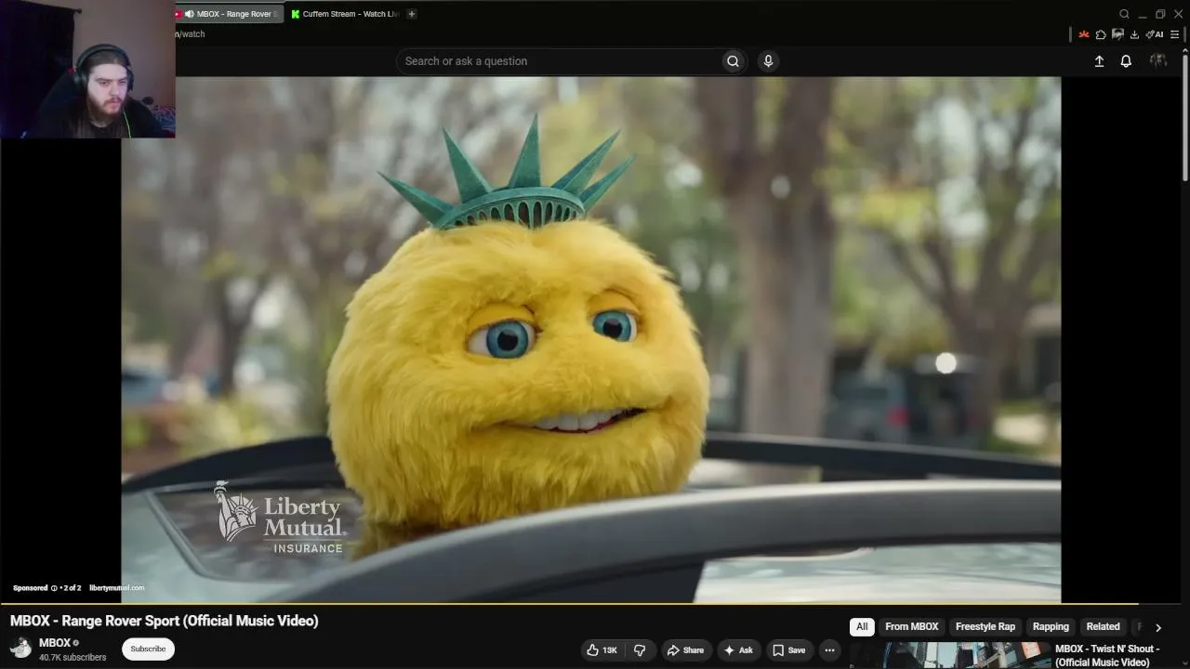This screenshot has height=669, width=1190.
Task: Click the Sponsored label on the ad
Action: [x=30, y=588]
